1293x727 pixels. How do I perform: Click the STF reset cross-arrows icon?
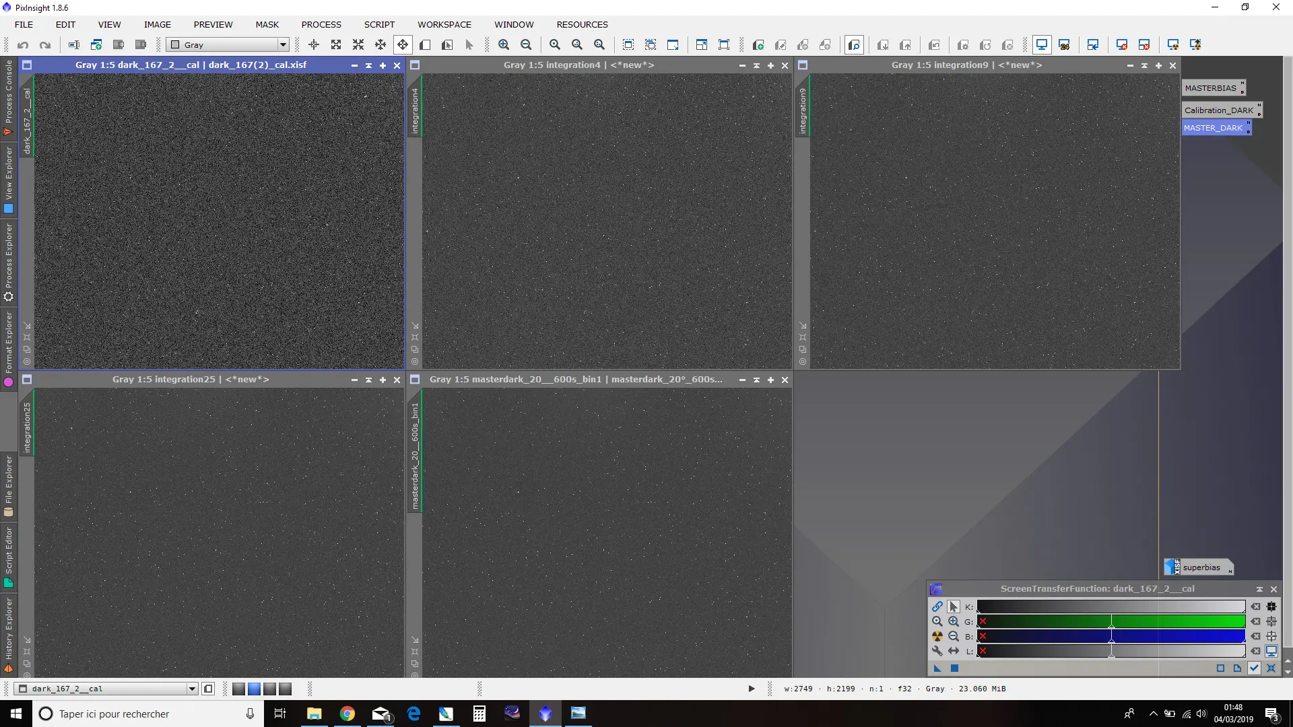click(x=1271, y=668)
